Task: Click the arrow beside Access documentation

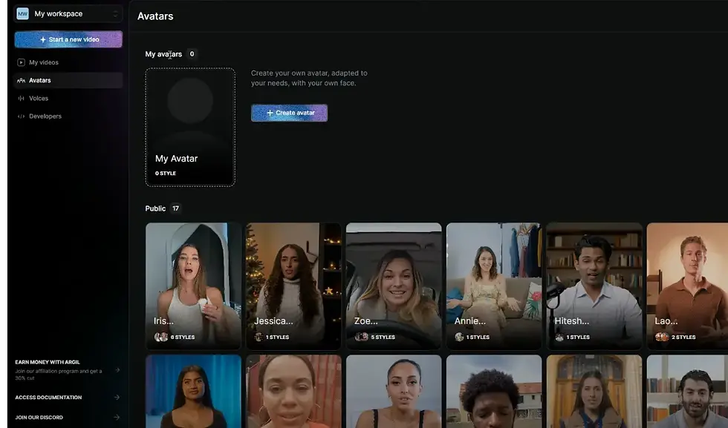Action: [x=117, y=398]
